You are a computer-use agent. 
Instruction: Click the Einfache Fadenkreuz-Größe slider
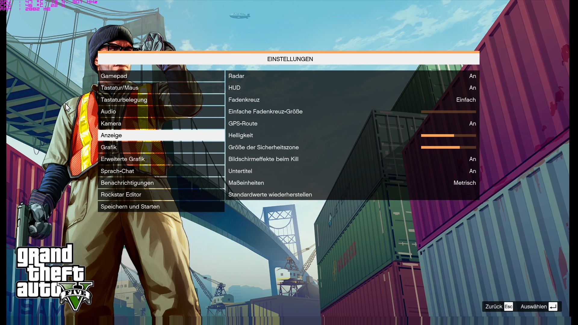pyautogui.click(x=448, y=112)
